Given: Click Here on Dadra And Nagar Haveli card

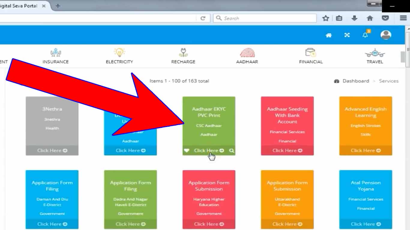Looking at the screenshot, I should coord(130,224).
